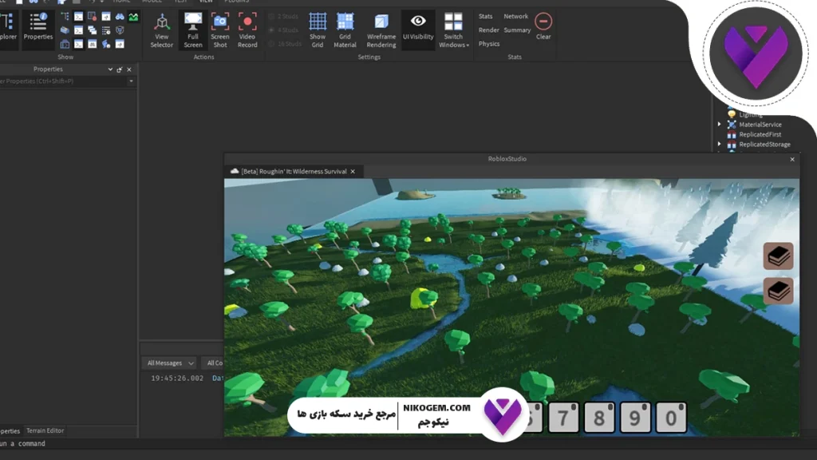Toggle the Network stats
Image resolution: width=817 pixels, height=460 pixels.
click(516, 17)
